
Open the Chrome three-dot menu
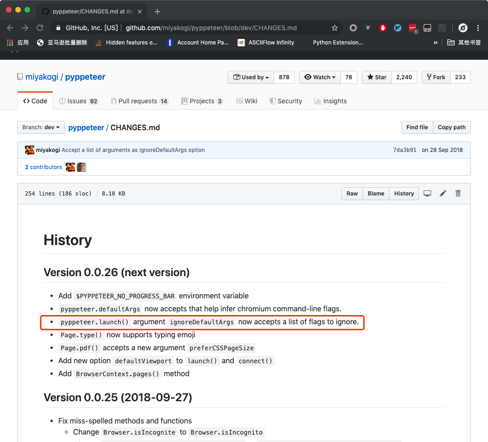[x=478, y=28]
